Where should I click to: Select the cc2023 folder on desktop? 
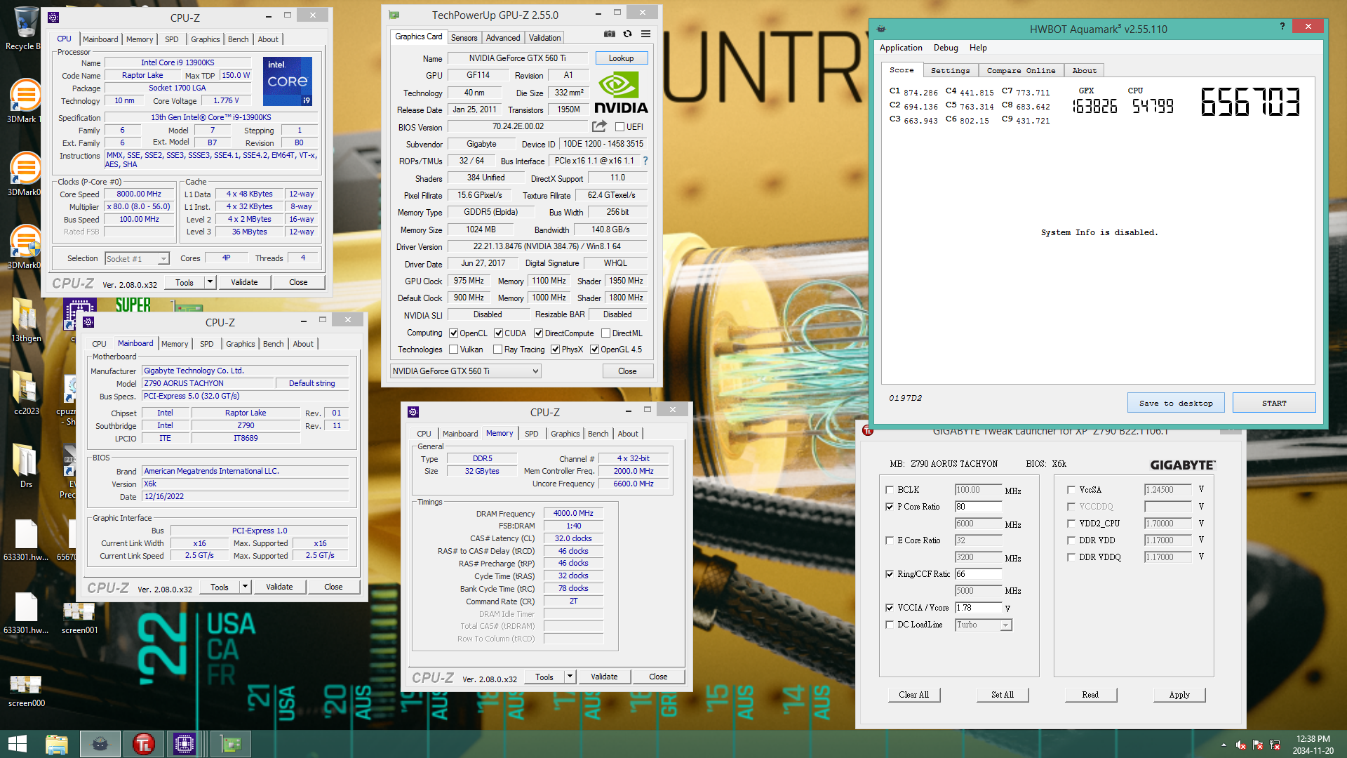tap(26, 392)
